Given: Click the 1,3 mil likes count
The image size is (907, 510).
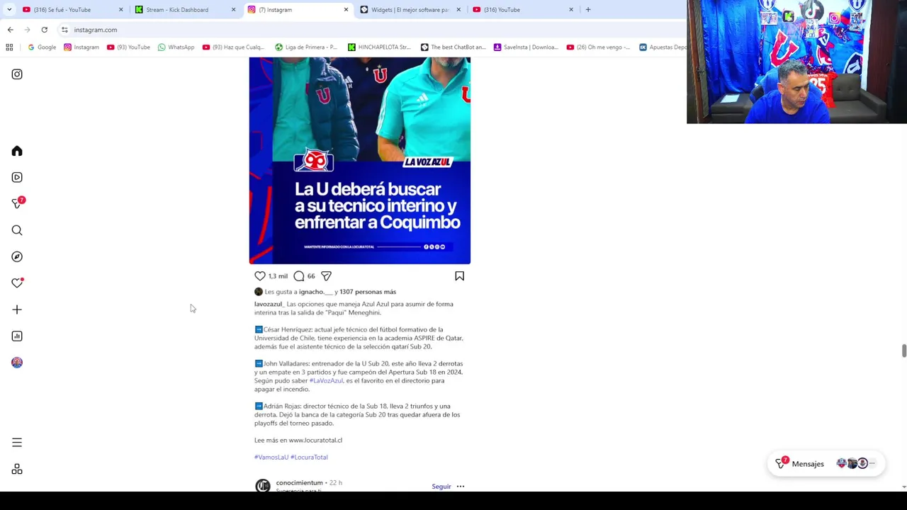Looking at the screenshot, I should pyautogui.click(x=278, y=276).
